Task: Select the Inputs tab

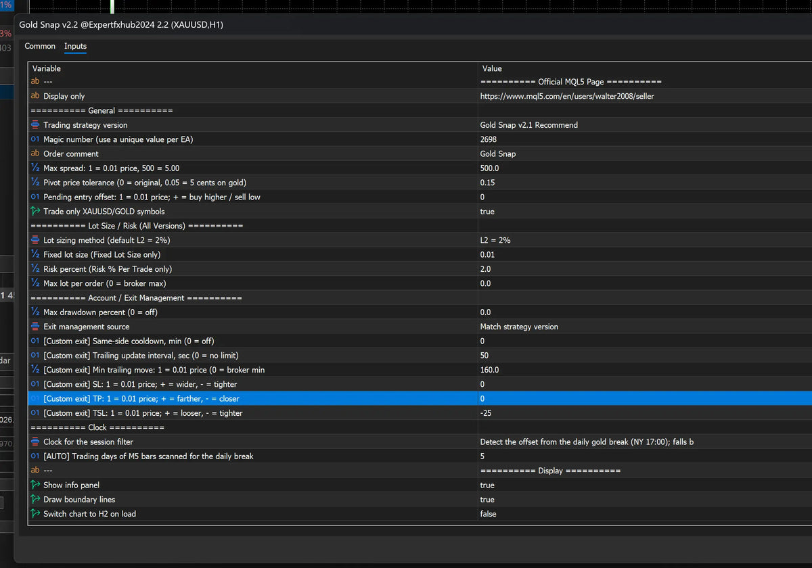Action: [x=75, y=46]
